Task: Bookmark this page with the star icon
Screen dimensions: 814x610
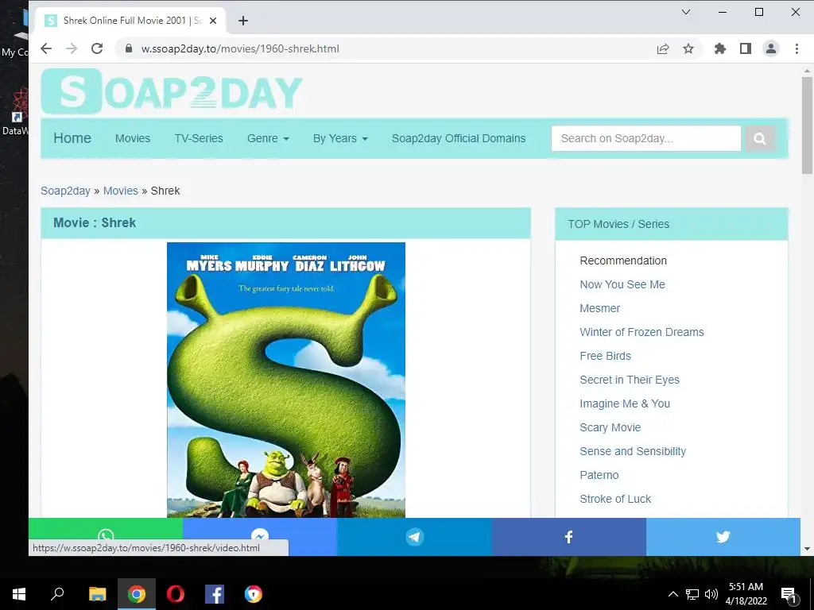Action: 688,48
